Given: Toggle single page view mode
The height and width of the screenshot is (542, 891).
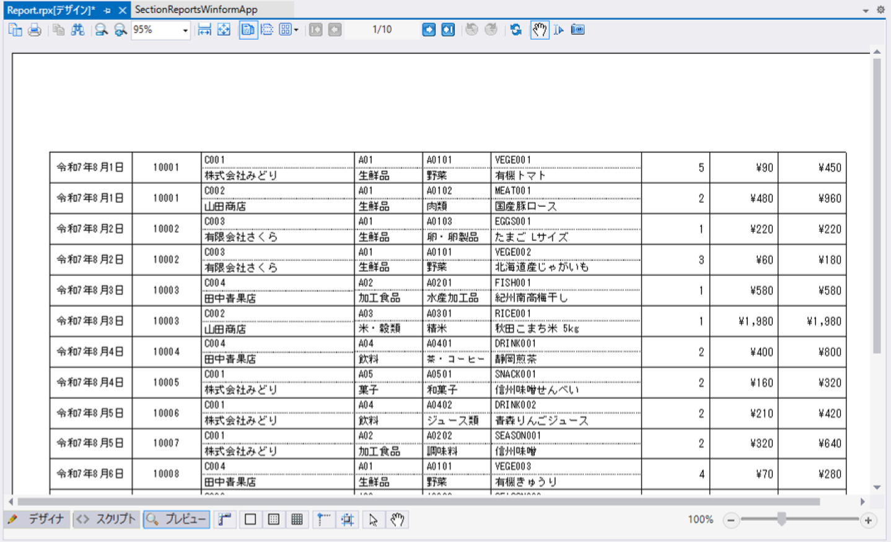Looking at the screenshot, I should coord(248,30).
